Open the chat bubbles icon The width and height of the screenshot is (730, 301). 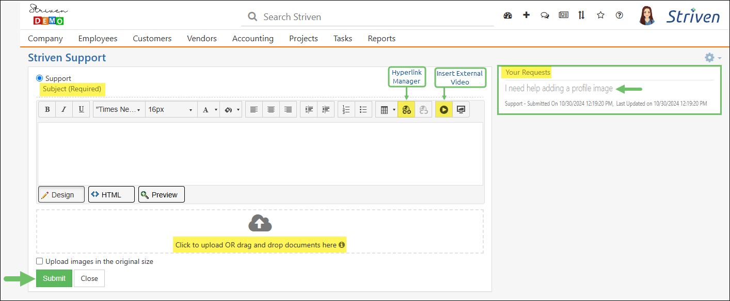545,15
